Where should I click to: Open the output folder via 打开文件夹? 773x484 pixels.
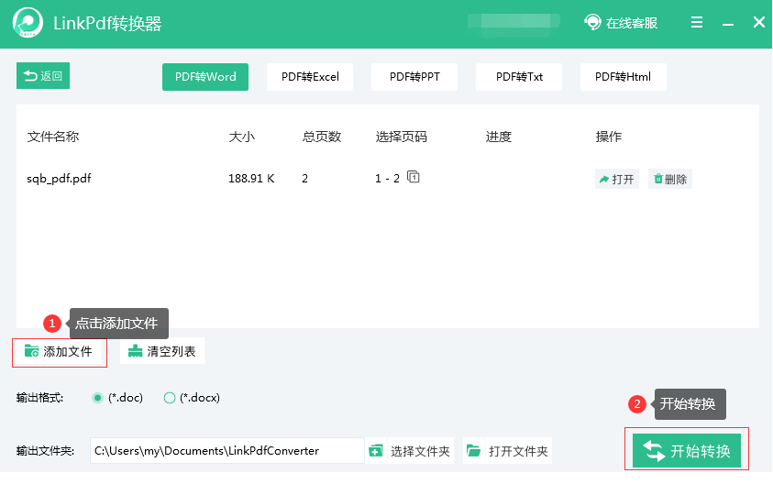click(x=507, y=450)
